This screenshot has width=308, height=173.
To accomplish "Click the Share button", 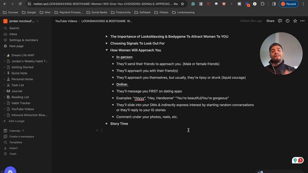I will click(x=270, y=21).
